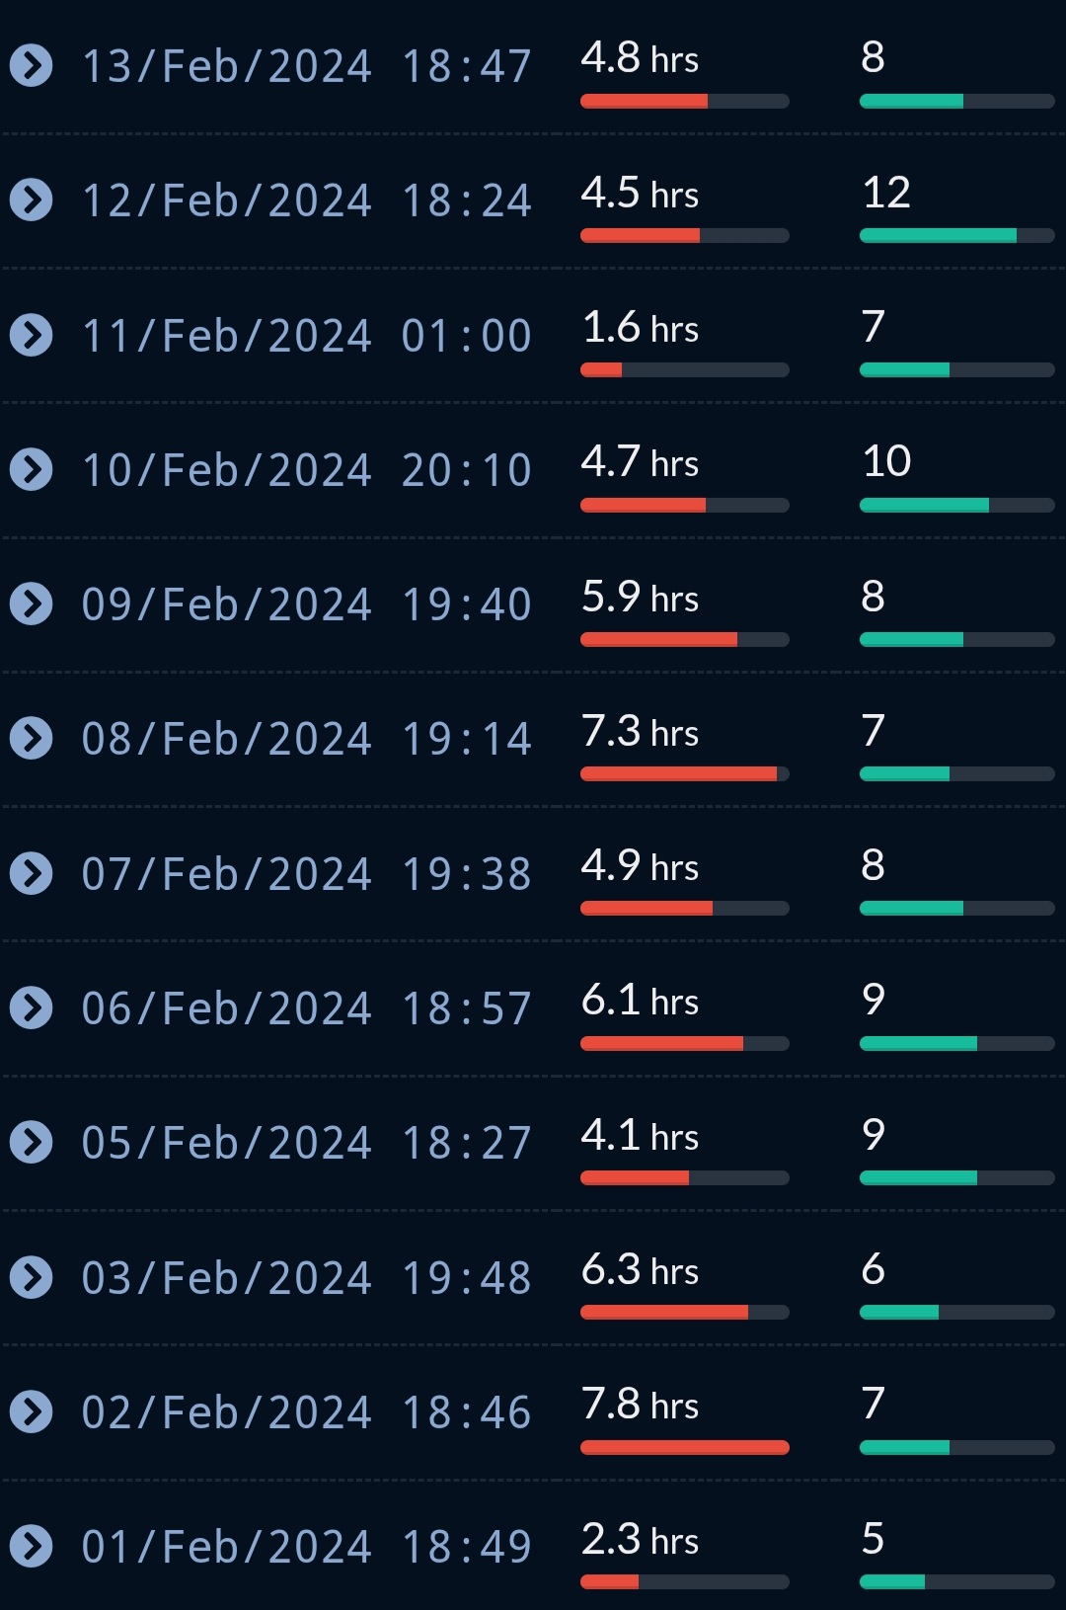
Task: Open the 09/Feb/2024 19:40 row arrow icon
Action: tap(32, 604)
